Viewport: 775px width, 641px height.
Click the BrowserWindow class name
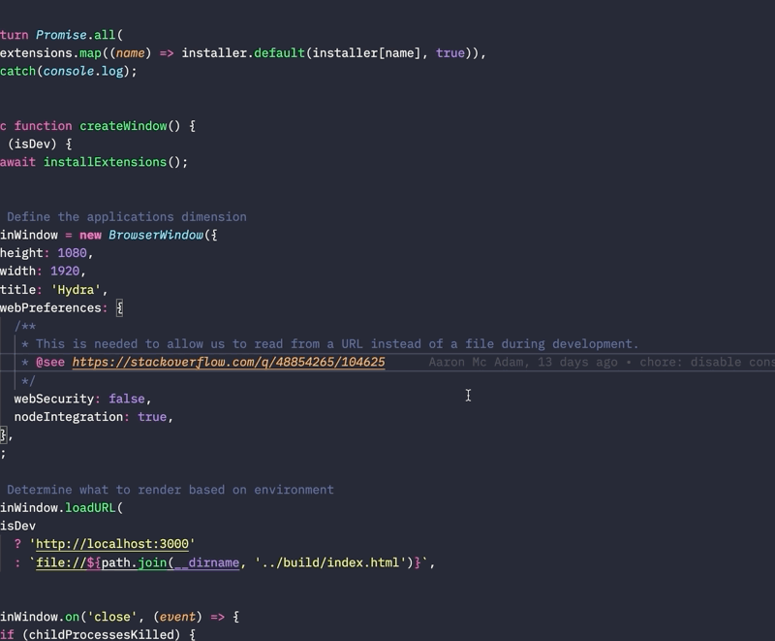156,235
